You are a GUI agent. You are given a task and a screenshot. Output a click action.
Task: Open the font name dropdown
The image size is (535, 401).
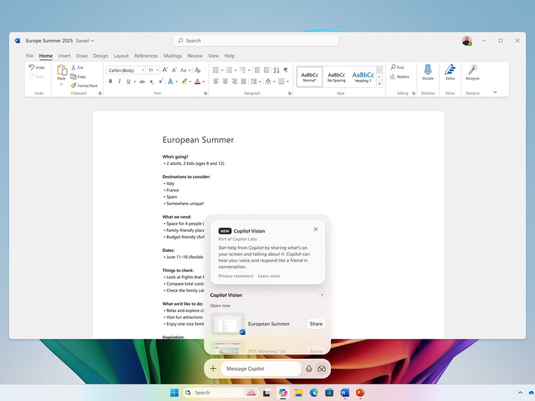[142, 70]
